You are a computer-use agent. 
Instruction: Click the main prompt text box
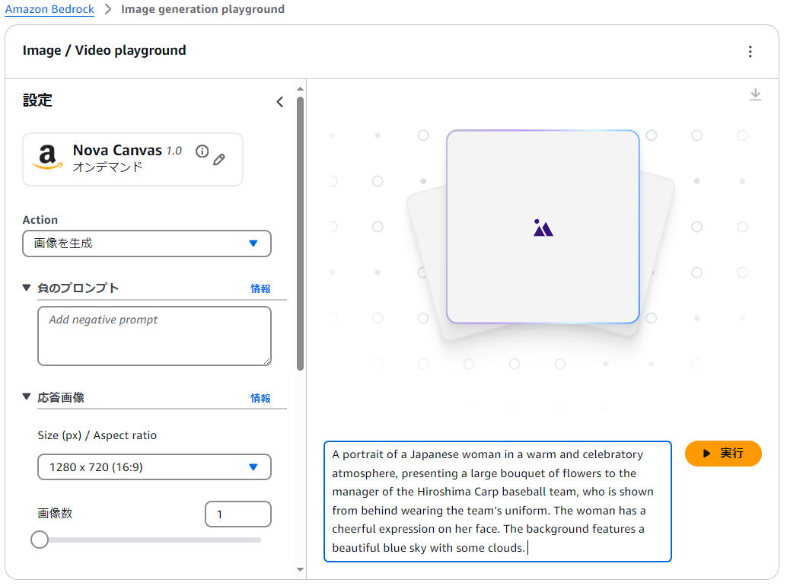click(x=498, y=502)
